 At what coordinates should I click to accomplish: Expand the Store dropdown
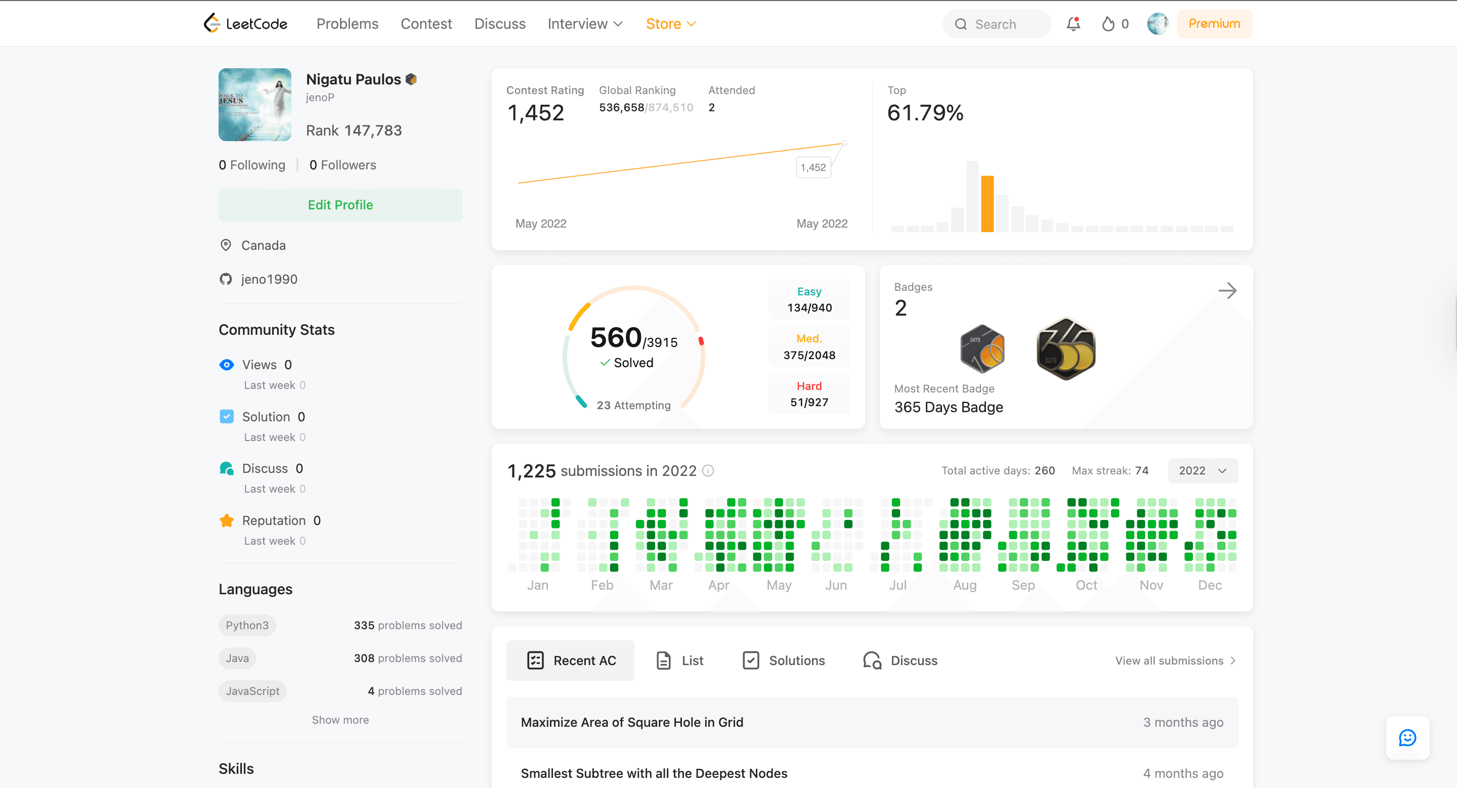tap(671, 24)
